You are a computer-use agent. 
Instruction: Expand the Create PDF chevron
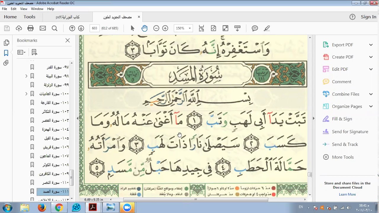(x=371, y=57)
